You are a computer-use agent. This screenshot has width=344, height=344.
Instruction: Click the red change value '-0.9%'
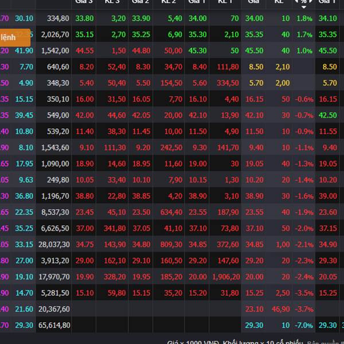click(x=304, y=131)
